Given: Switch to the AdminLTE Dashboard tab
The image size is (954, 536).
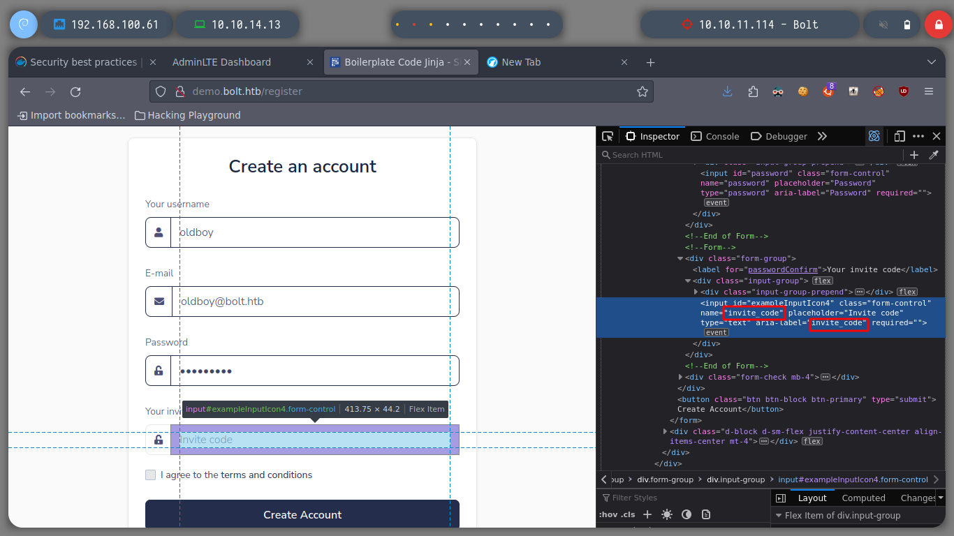Looking at the screenshot, I should pyautogui.click(x=242, y=62).
